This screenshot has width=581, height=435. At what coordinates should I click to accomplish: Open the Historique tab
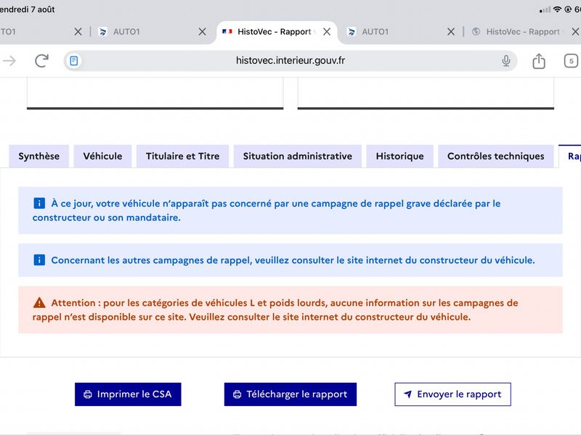(x=400, y=156)
